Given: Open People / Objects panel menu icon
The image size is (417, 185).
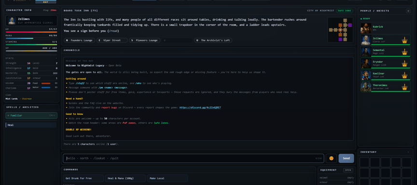Looking at the screenshot, I should click(x=408, y=11).
